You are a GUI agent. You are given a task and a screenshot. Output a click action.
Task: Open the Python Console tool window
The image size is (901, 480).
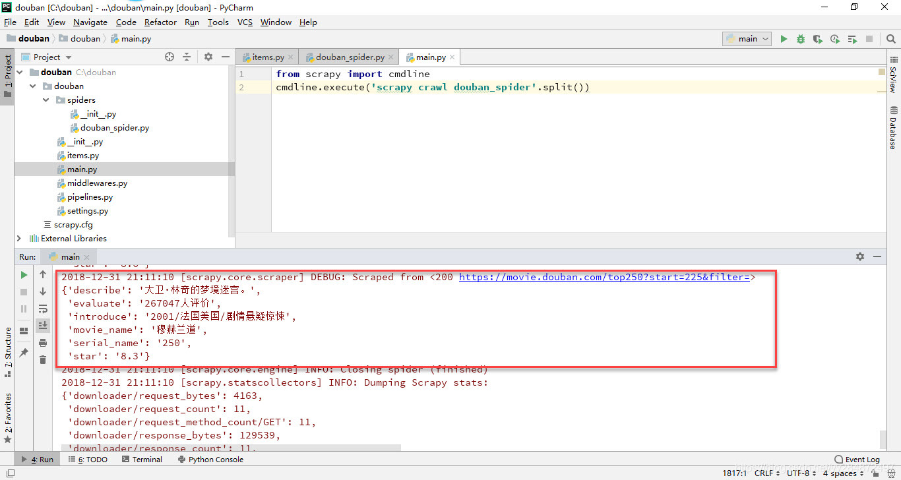click(210, 460)
